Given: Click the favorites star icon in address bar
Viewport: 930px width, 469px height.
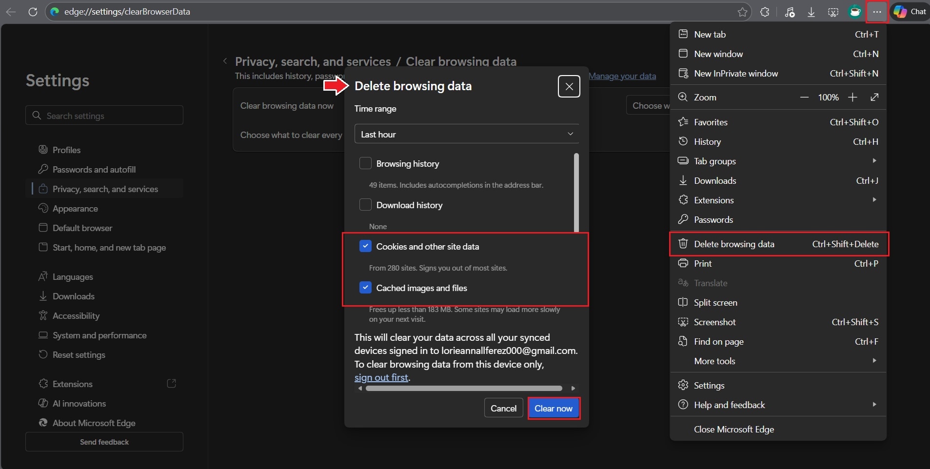Looking at the screenshot, I should 742,12.
